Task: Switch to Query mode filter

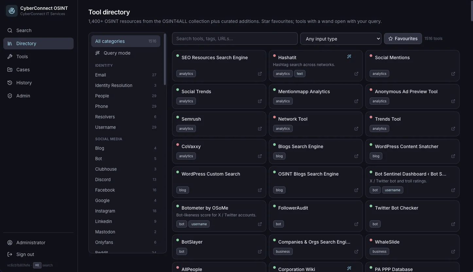Action: pyautogui.click(x=126, y=53)
